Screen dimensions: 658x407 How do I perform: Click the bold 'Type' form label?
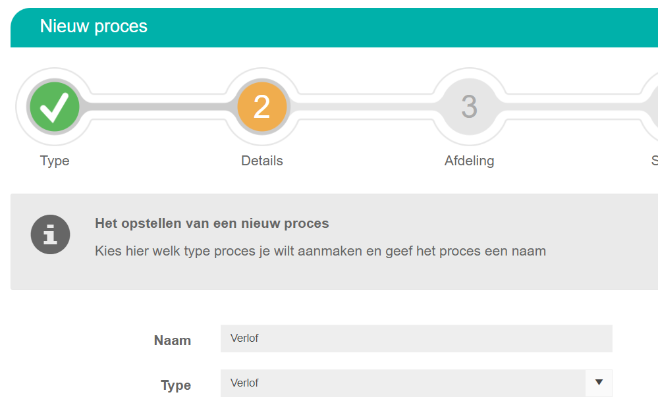pos(176,385)
